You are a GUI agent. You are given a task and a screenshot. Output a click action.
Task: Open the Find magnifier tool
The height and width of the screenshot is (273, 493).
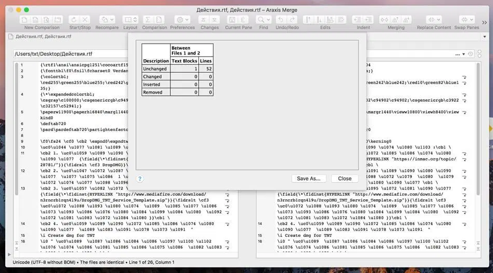pos(261,20)
